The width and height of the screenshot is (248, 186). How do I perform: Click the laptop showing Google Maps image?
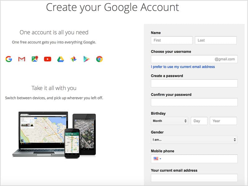coord(41,134)
